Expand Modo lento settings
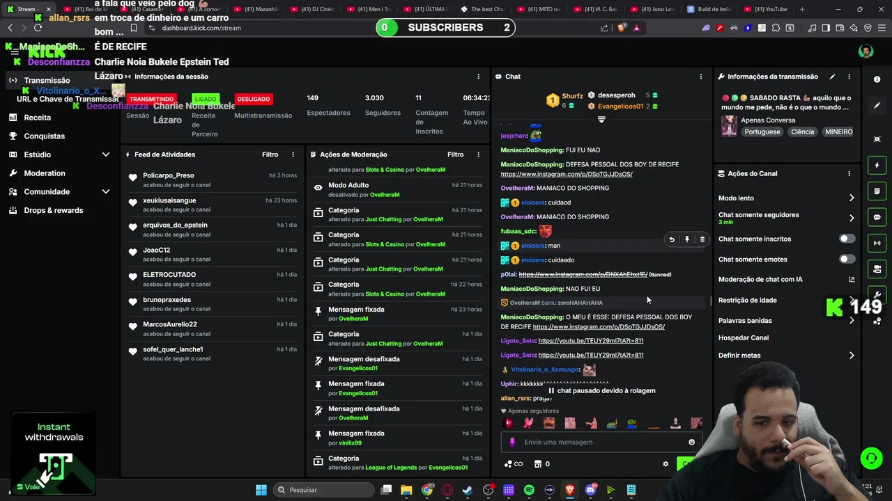The width and height of the screenshot is (892, 501). pyautogui.click(x=852, y=198)
